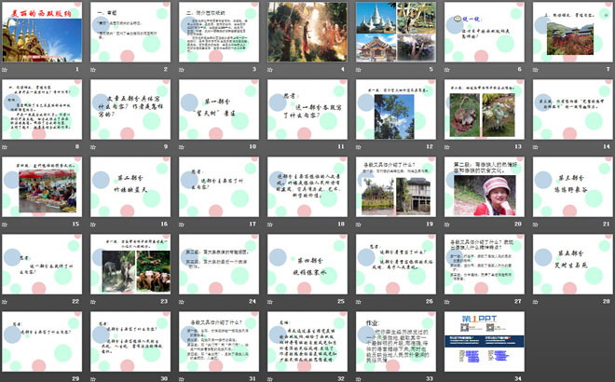Viewport: 615px width, 382px height.
Task: Select slide 20 thumbnail with smiling girl photo
Action: pos(485,186)
